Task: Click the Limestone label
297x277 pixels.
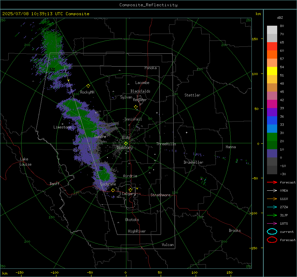Action: 62,127
